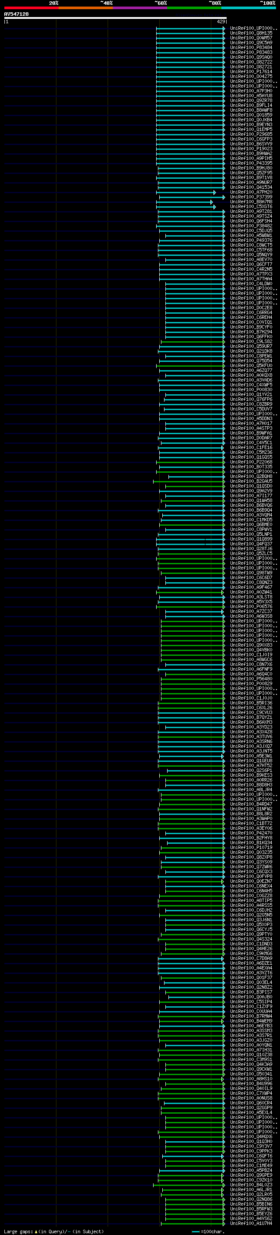Open hit UniRef100_O82721
This screenshot has height=1235, width=280.
pyautogui.click(x=251, y=67)
